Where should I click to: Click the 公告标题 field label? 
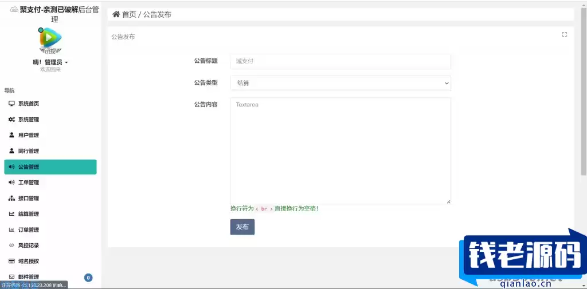click(x=206, y=61)
